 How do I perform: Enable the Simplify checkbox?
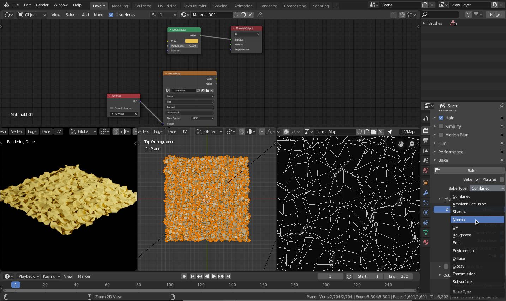441,126
